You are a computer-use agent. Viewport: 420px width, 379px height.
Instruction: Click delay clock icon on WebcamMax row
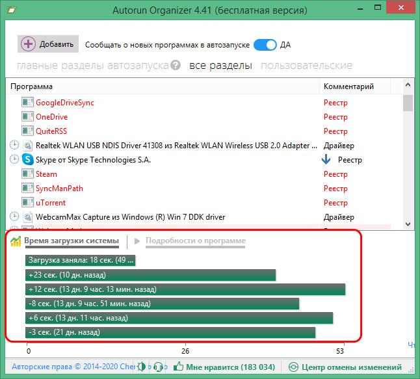coord(14,216)
